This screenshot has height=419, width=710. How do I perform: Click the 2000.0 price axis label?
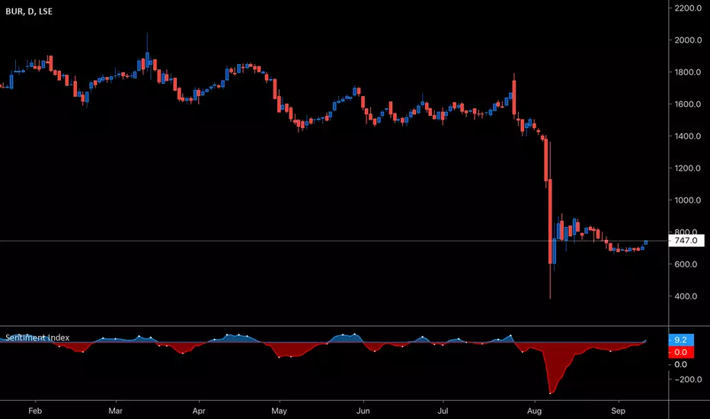[688, 40]
